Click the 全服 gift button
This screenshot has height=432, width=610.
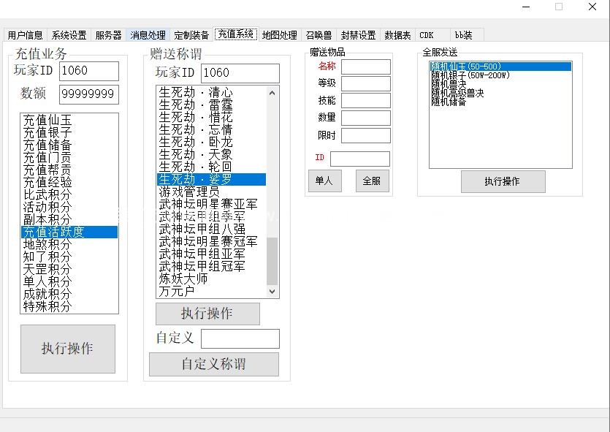(372, 181)
